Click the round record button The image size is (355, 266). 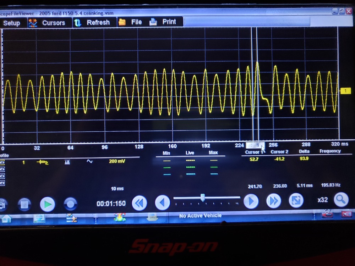point(70,204)
